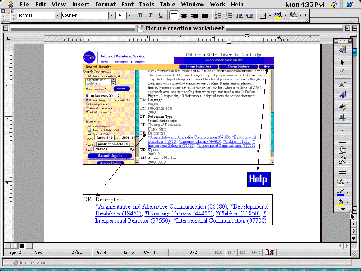This screenshot has height=271, width=361.
Task: Open the Apple menu
Action: [10, 4]
